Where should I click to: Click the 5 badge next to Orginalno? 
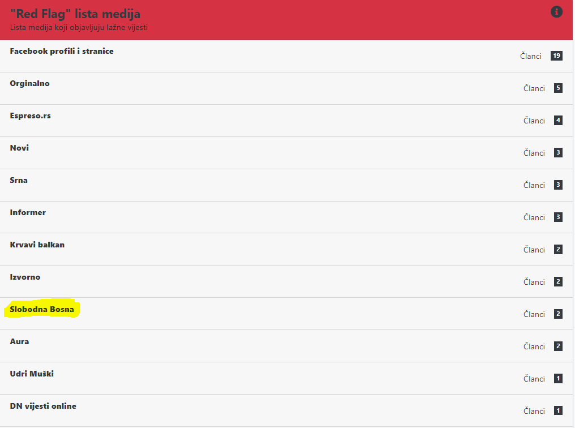tap(558, 88)
